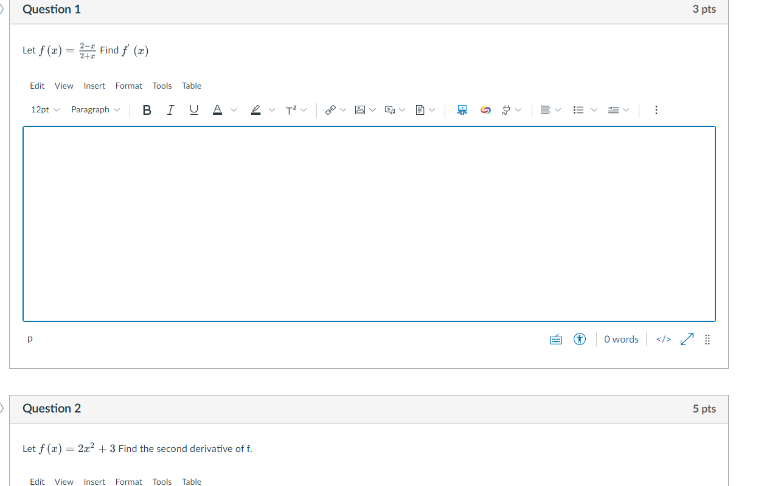Insert media into the editor
This screenshot has height=486, width=761.
click(x=391, y=110)
